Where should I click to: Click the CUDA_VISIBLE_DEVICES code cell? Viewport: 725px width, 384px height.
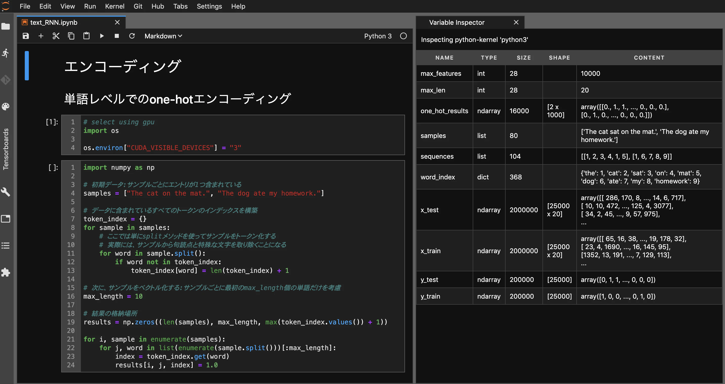pyautogui.click(x=233, y=135)
